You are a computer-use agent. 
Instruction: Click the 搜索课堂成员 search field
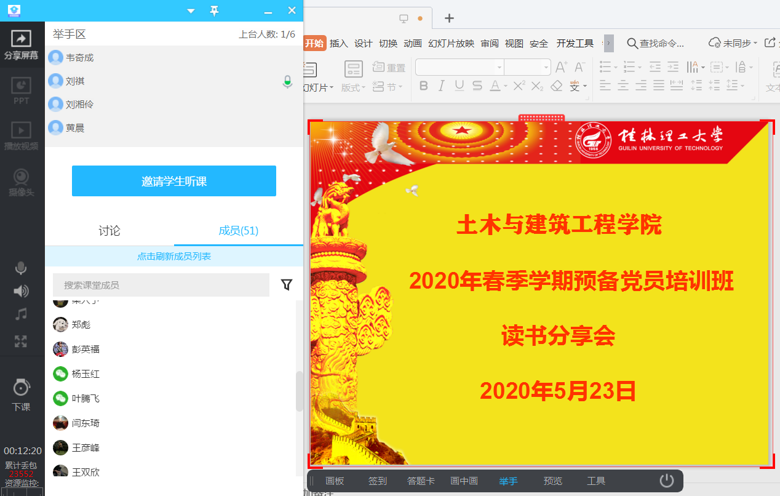pyautogui.click(x=161, y=285)
